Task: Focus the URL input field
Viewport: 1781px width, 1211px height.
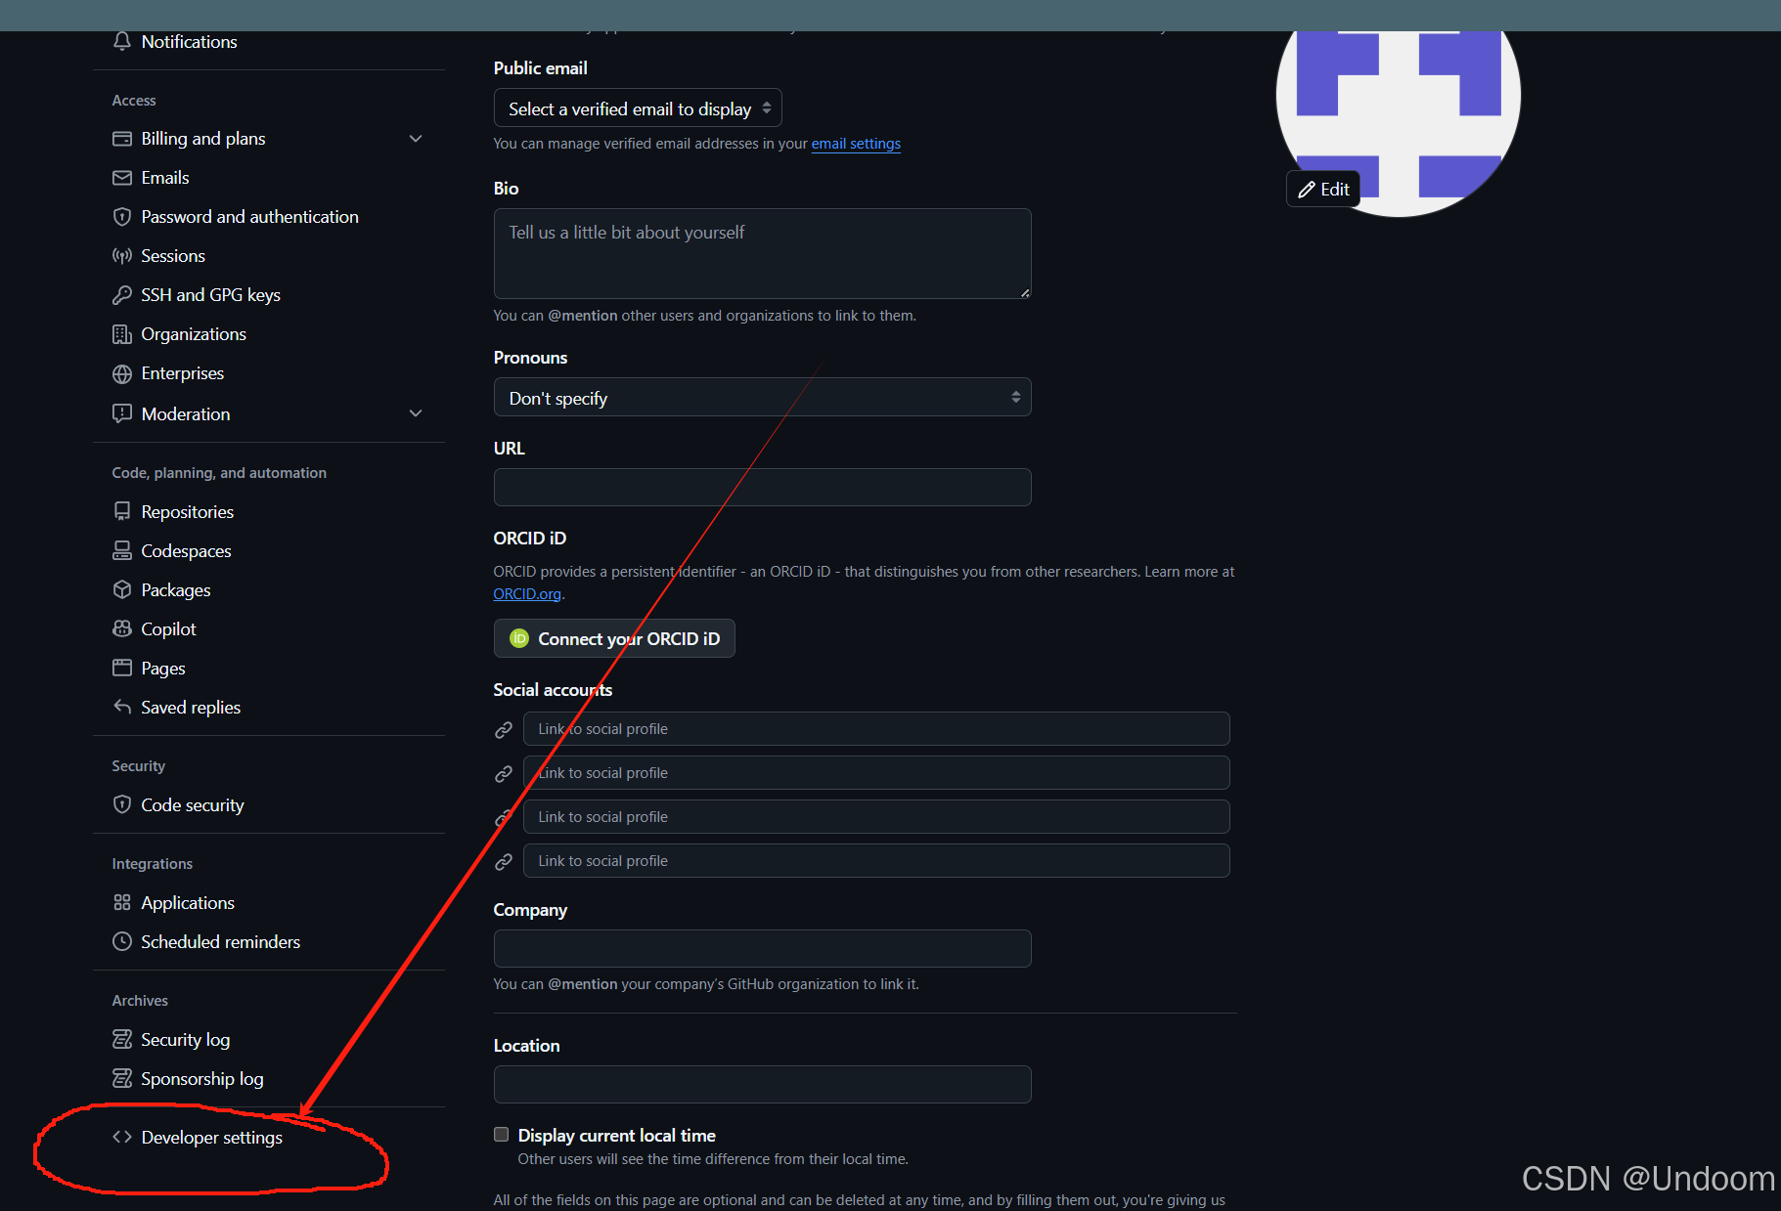Action: pyautogui.click(x=762, y=487)
